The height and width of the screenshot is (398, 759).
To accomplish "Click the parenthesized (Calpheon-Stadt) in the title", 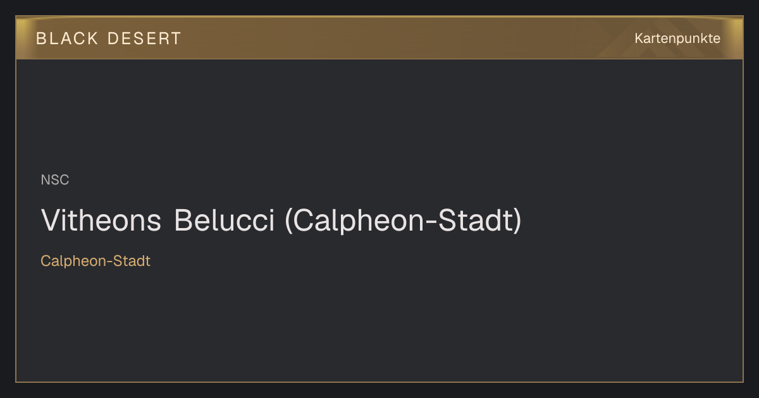I will [404, 220].
